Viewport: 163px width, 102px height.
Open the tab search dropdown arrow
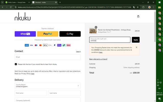click(2, 2)
